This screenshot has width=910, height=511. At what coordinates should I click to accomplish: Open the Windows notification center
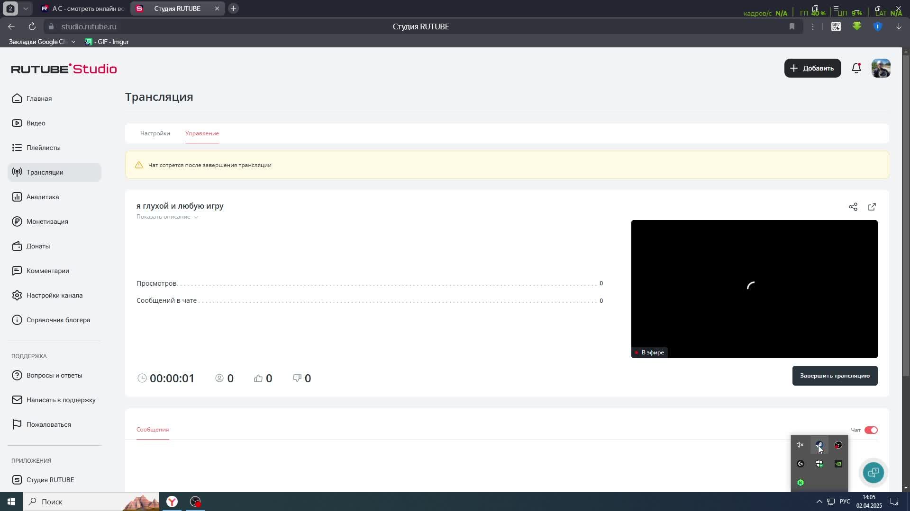pos(894,502)
